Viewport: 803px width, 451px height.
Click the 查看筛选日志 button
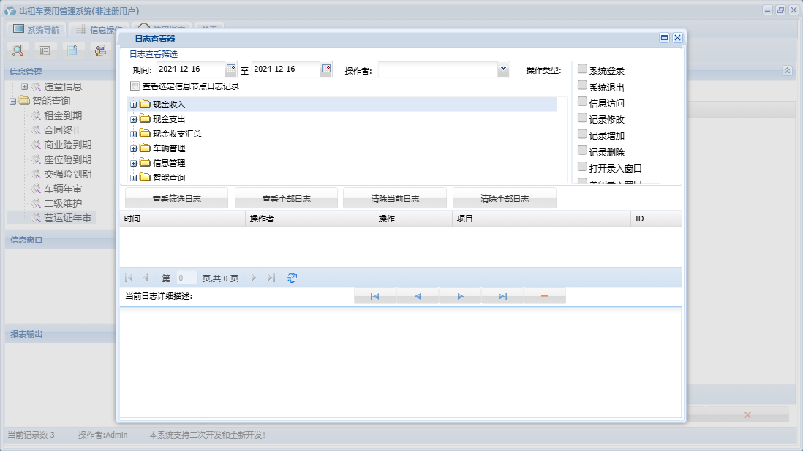pos(177,199)
